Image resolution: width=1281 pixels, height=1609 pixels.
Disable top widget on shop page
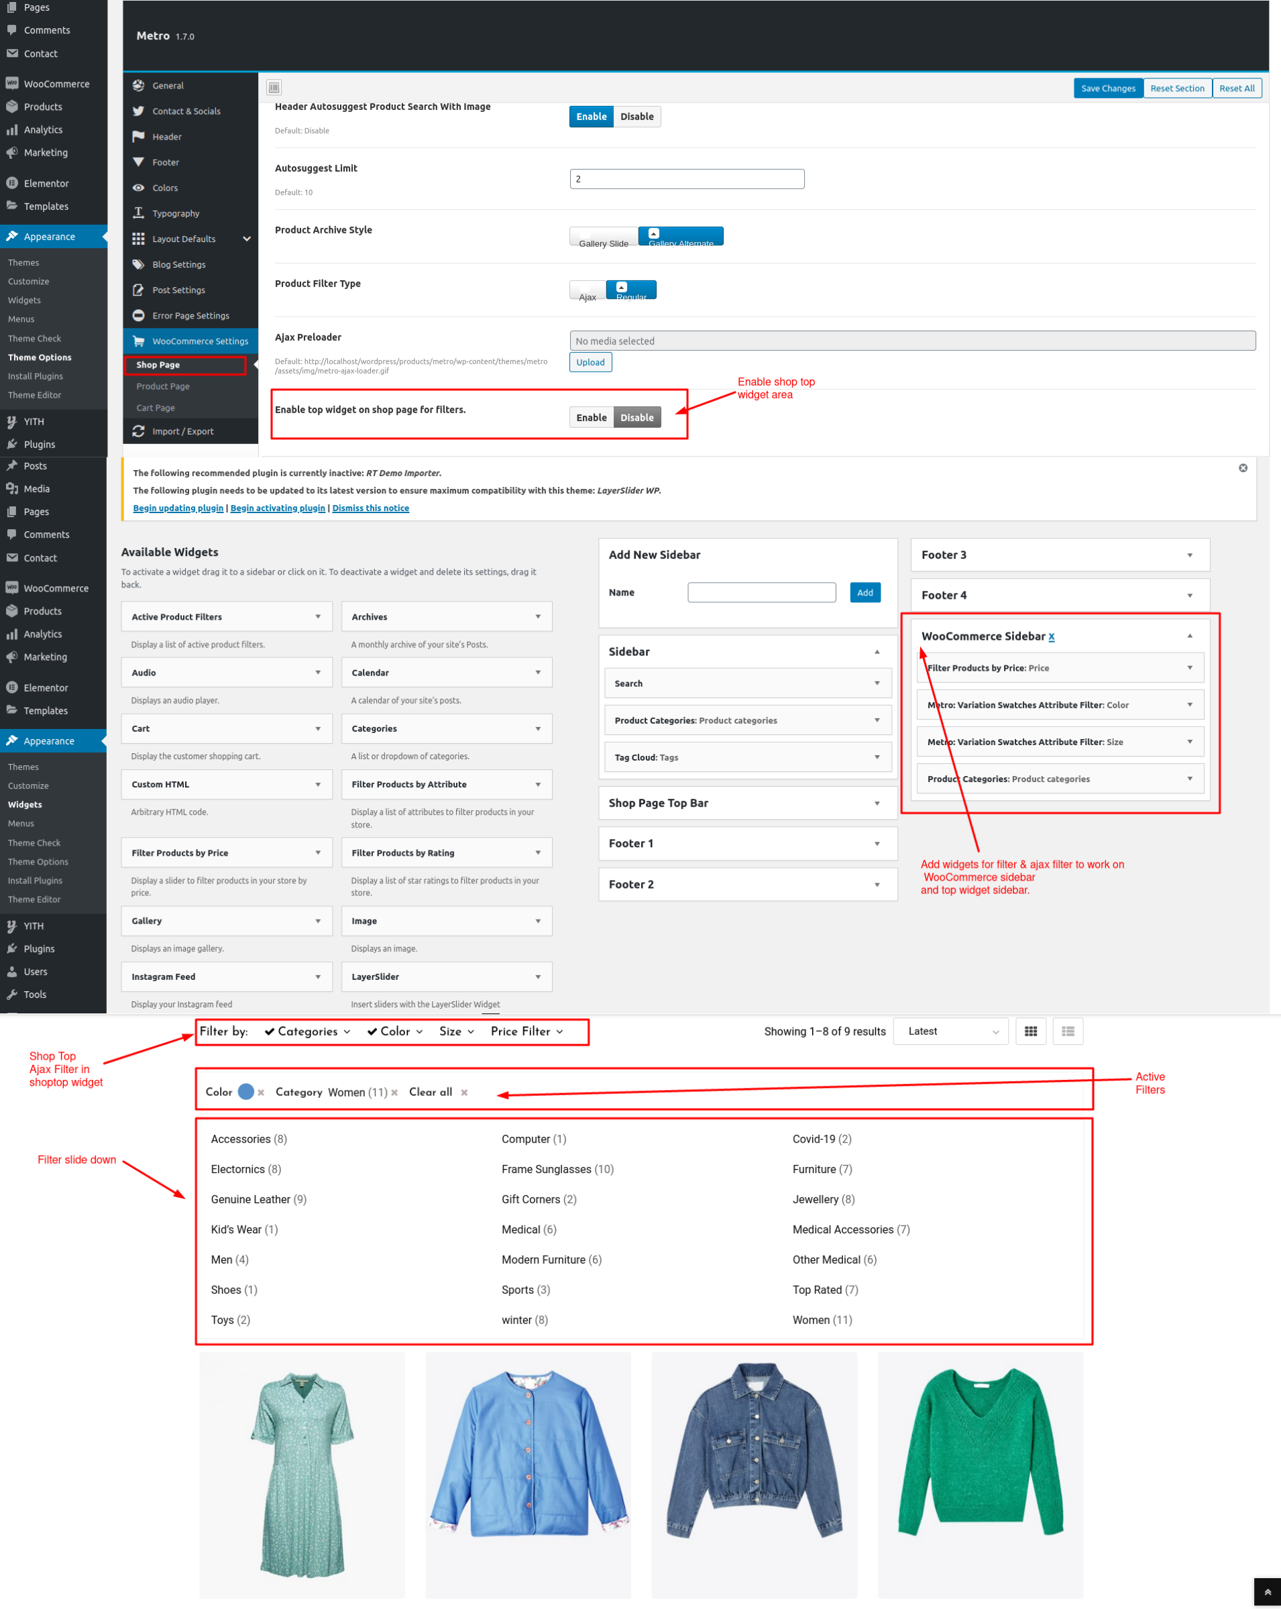pos(636,417)
